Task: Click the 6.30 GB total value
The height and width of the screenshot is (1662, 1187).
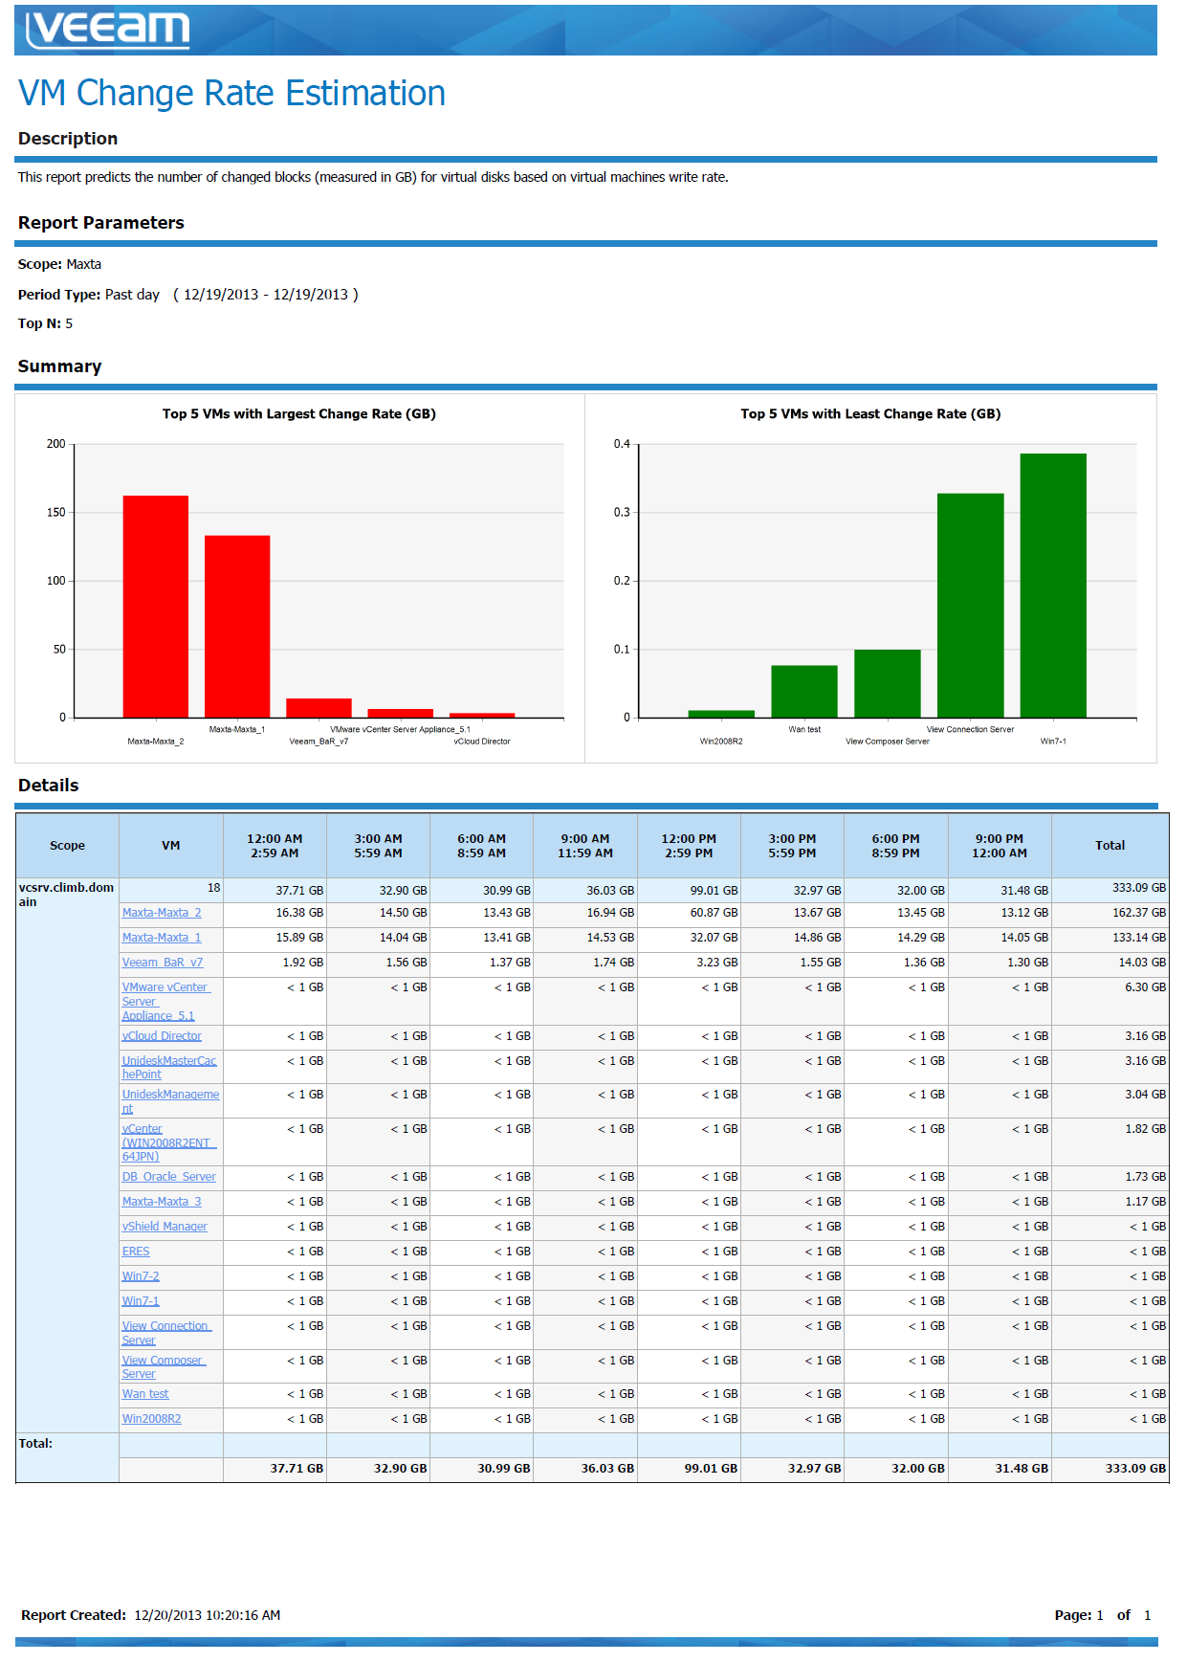Action: [x=1146, y=987]
